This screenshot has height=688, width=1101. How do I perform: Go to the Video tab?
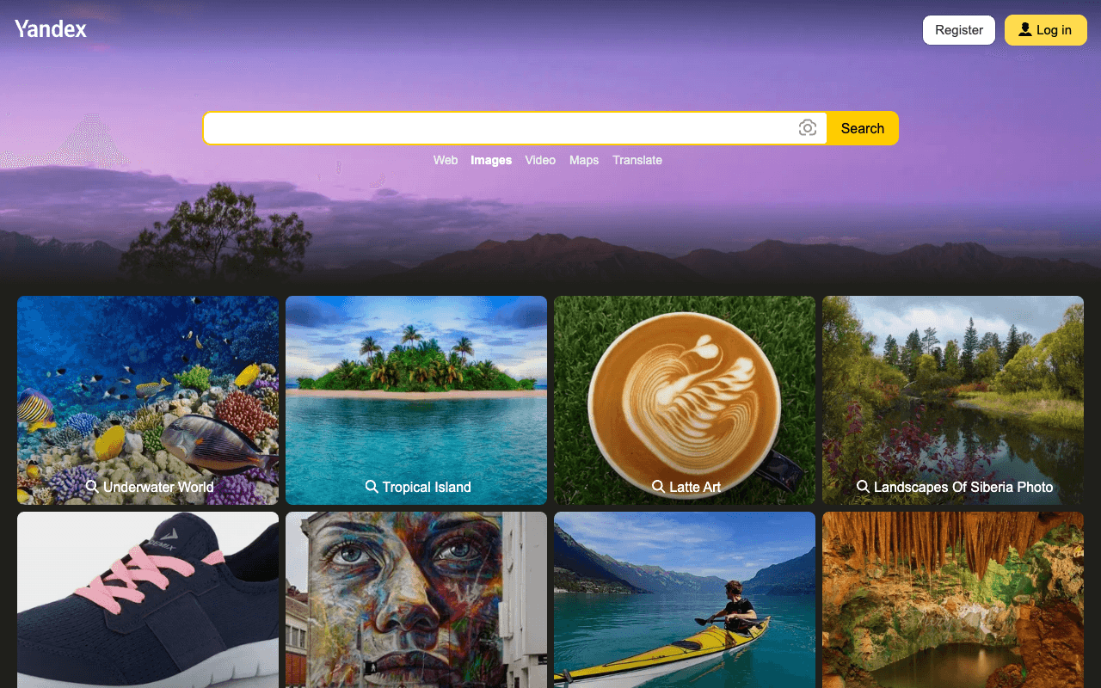click(x=540, y=160)
